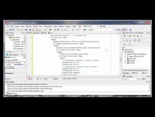
Task: Expand the Target Platforms tree node
Action: point(125,56)
